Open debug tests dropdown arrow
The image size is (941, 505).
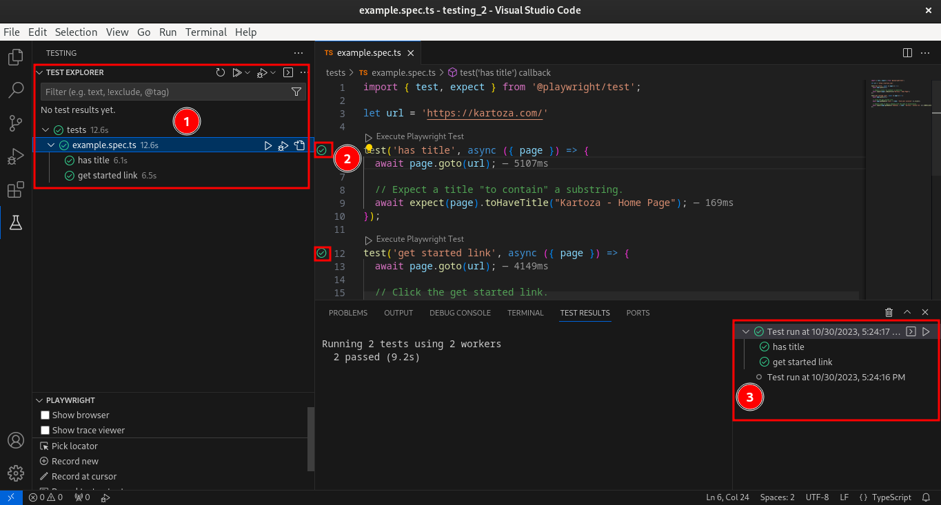tap(273, 72)
